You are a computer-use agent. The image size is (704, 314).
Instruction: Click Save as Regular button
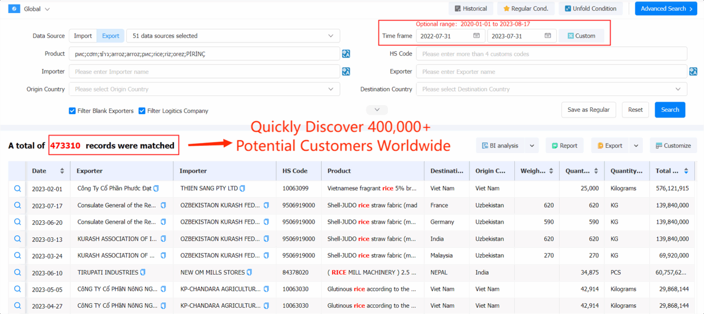pyautogui.click(x=588, y=110)
